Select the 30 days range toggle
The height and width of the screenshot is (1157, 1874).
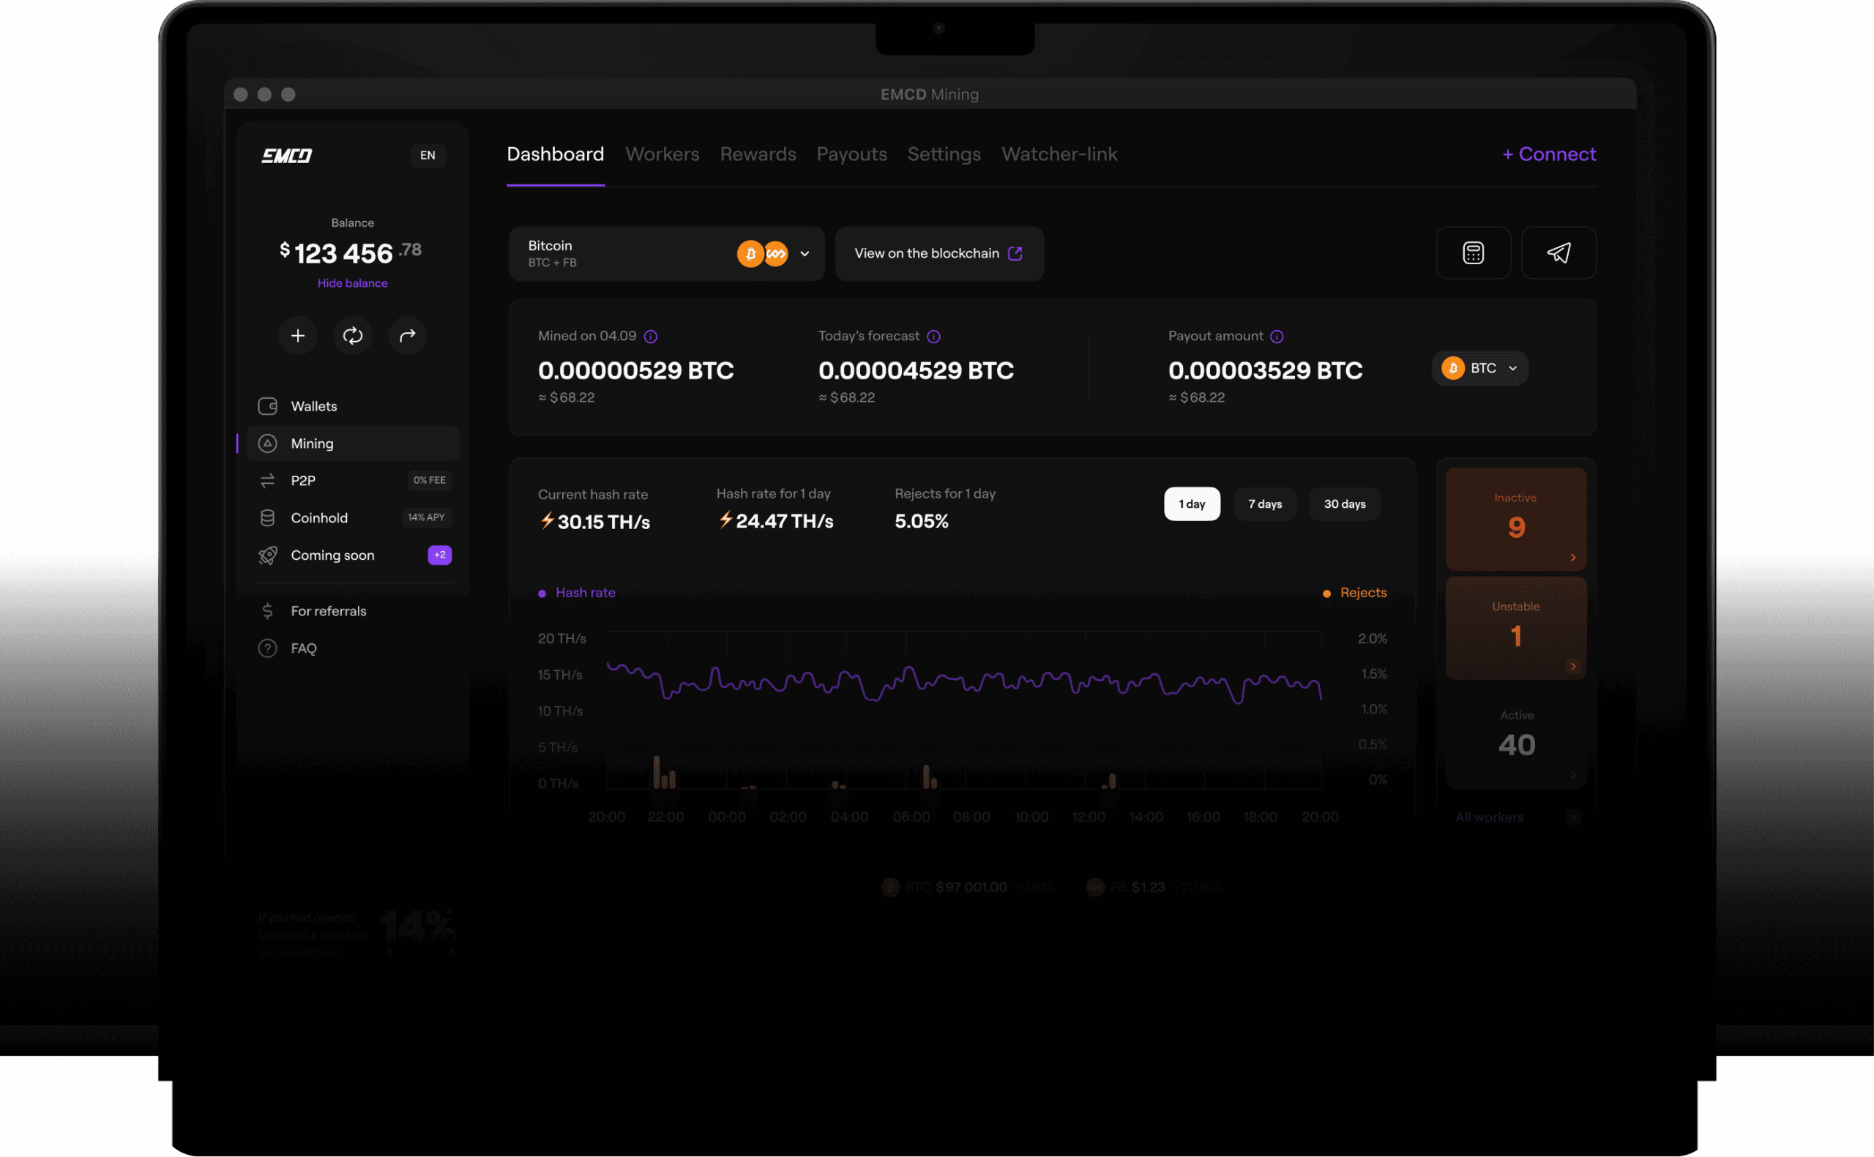[x=1345, y=504]
